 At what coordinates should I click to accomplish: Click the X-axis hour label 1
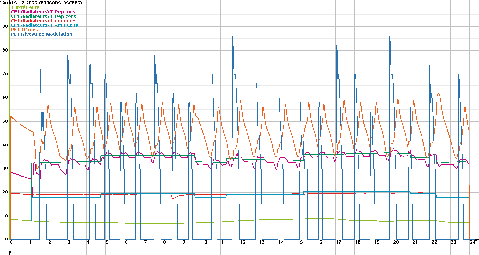point(31,242)
